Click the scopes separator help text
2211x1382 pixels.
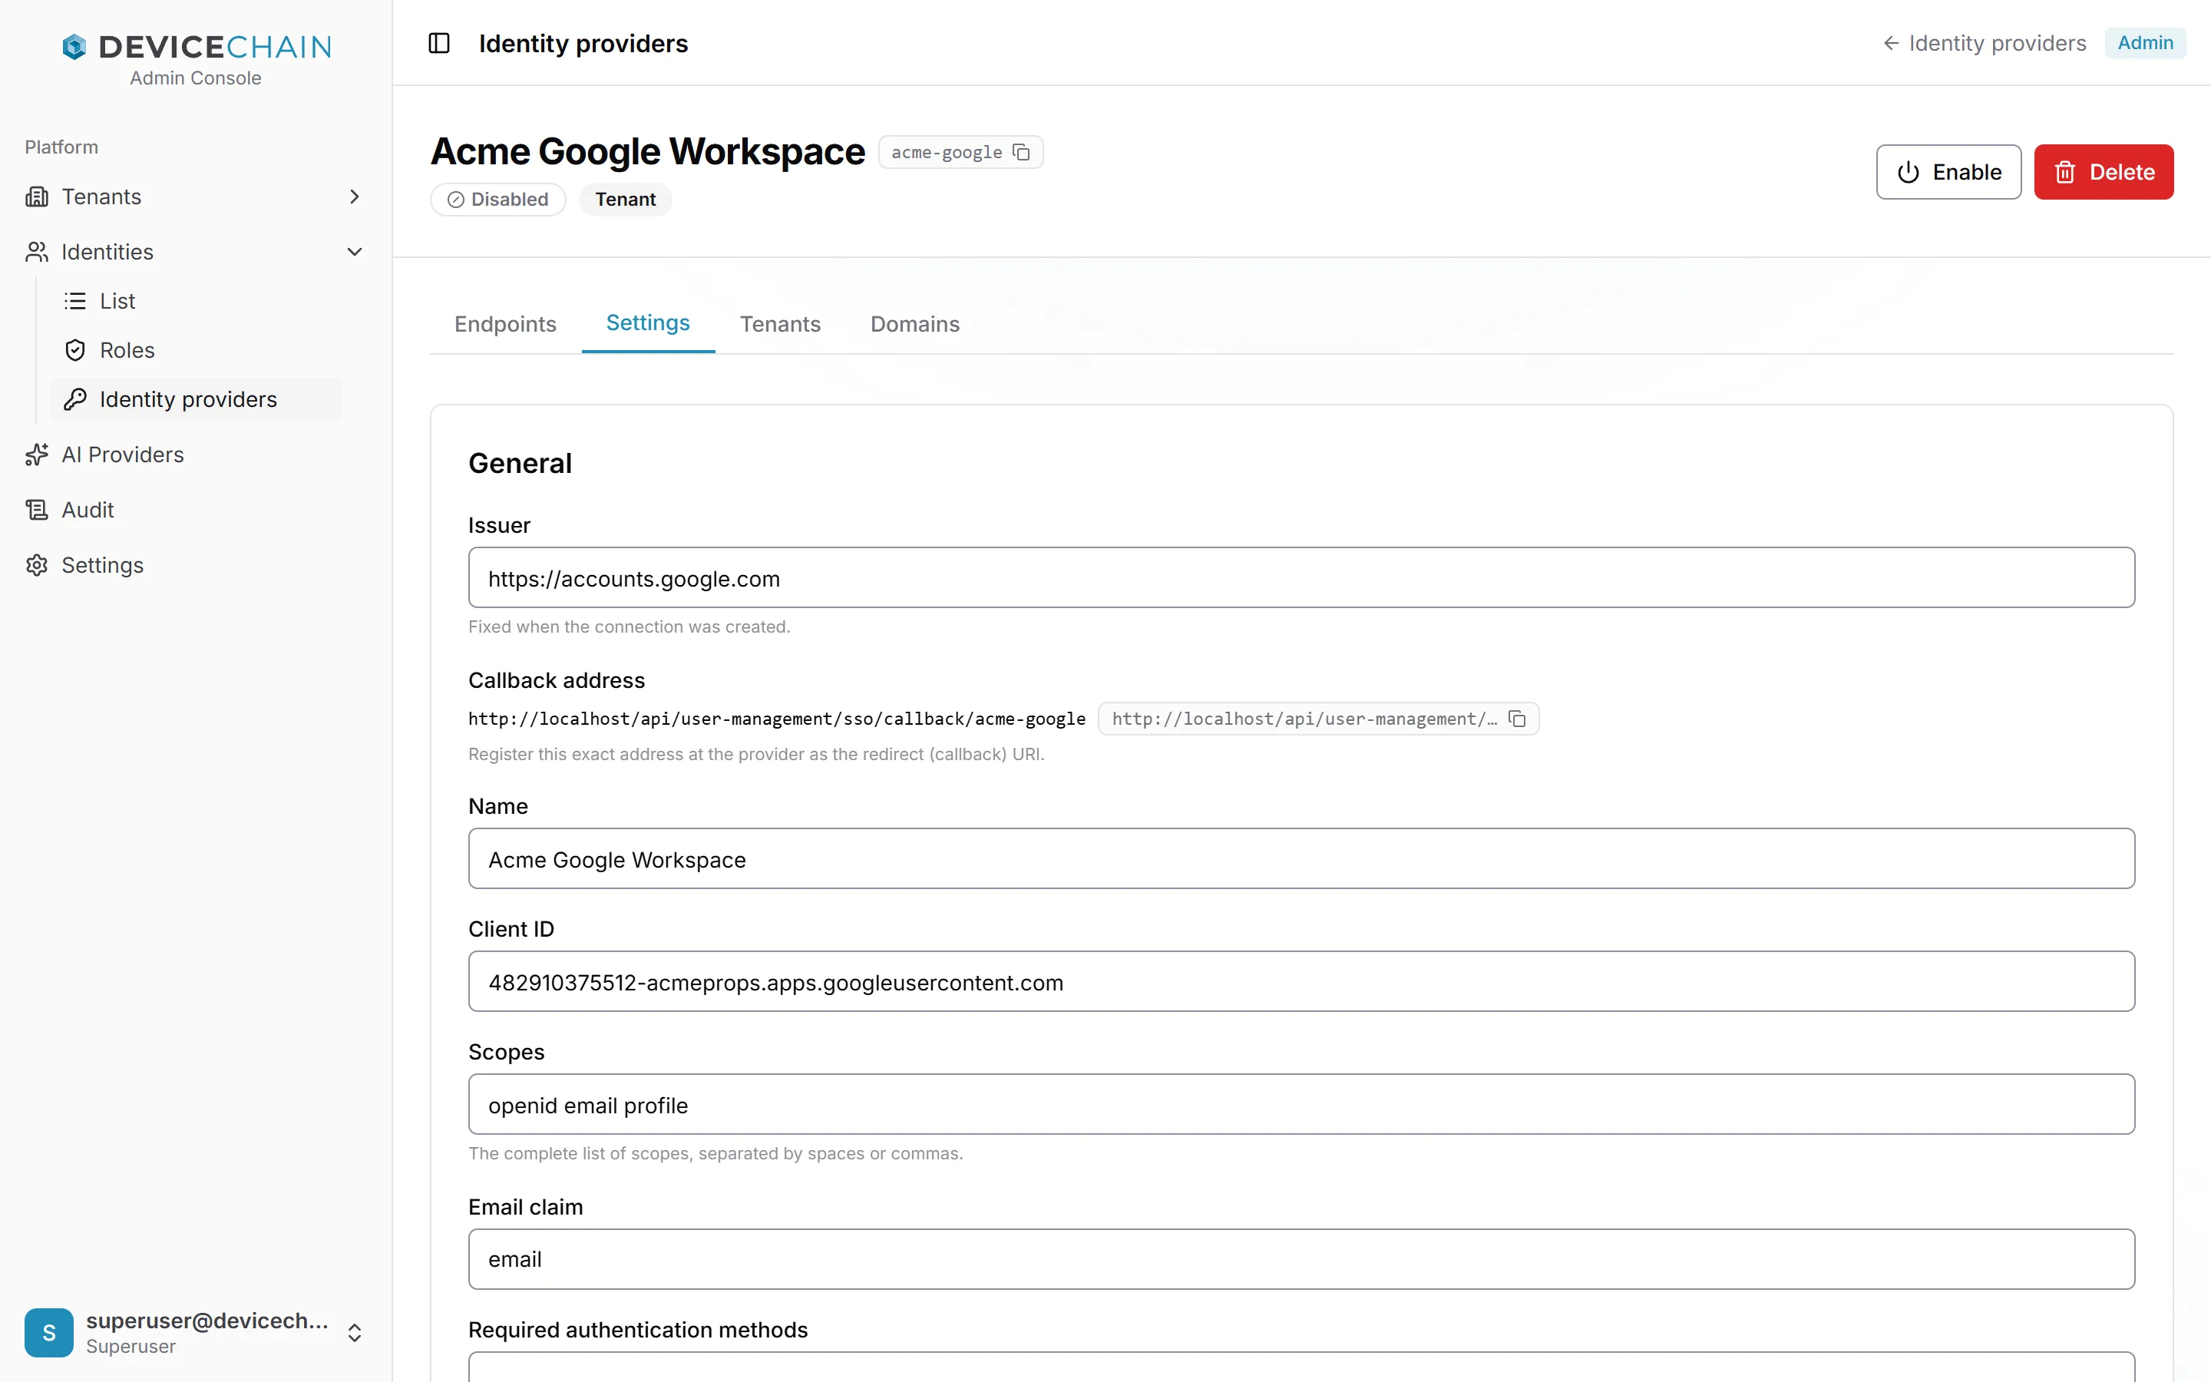[716, 1153]
